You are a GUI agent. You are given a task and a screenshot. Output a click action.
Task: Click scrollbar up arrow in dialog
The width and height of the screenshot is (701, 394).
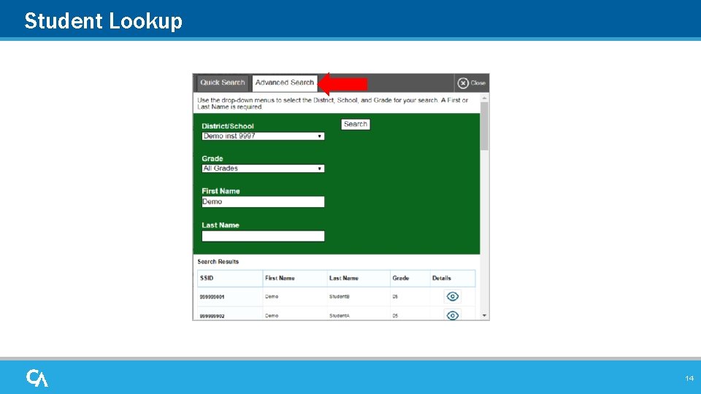[x=484, y=98]
